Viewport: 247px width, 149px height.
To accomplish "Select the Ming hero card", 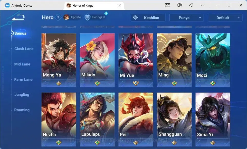I will click(x=174, y=60).
